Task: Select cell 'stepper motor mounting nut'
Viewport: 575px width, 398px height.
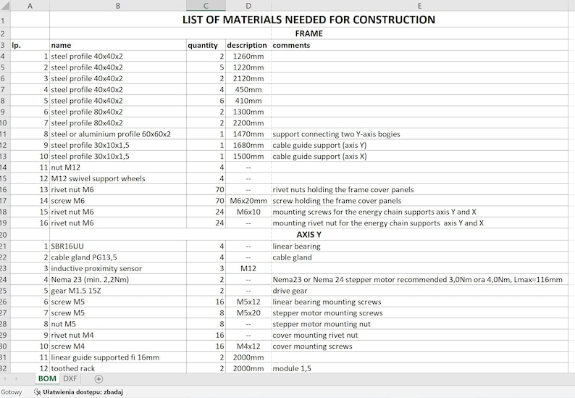Action: pyautogui.click(x=419, y=324)
